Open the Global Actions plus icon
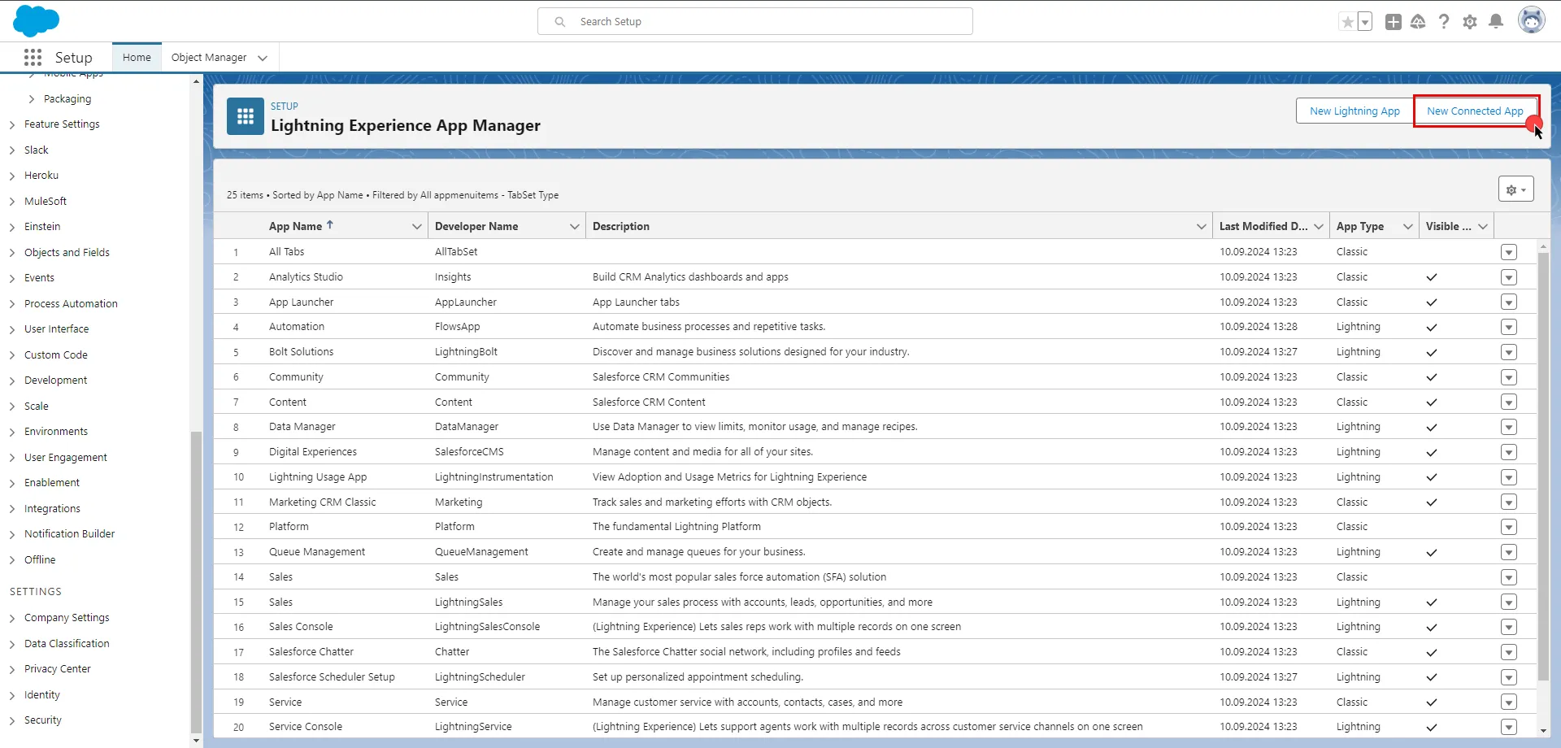Screen dimensions: 1561x748 (x=1393, y=22)
